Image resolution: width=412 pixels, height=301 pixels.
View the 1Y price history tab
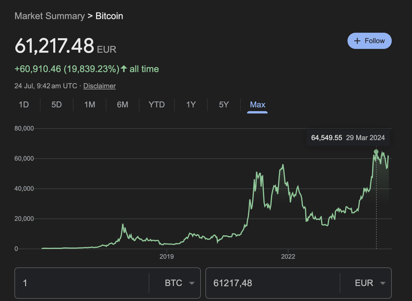(191, 104)
